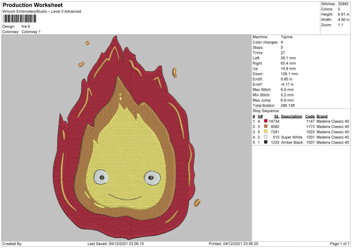Image resolution: width=352 pixels, height=248 pixels.
Task: Click stitch count 1233 in the Amber Black row
Action: point(275,142)
